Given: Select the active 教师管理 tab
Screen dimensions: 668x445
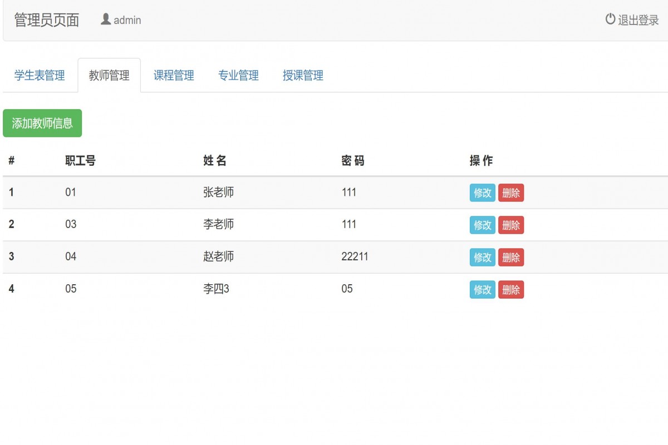Looking at the screenshot, I should point(109,74).
